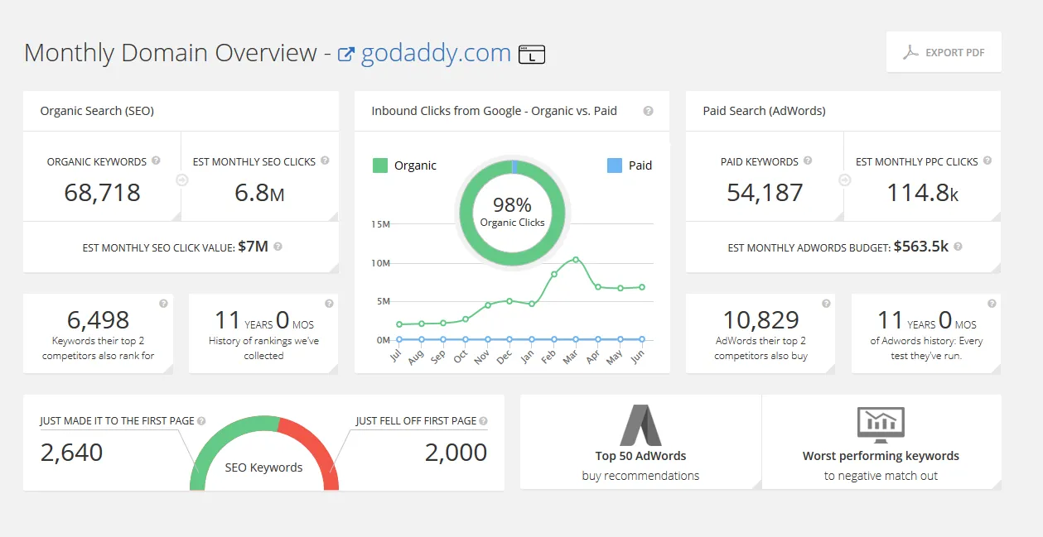View the 68,718 organic keywords
Viewport: 1043px width, 537px height.
tap(102, 193)
